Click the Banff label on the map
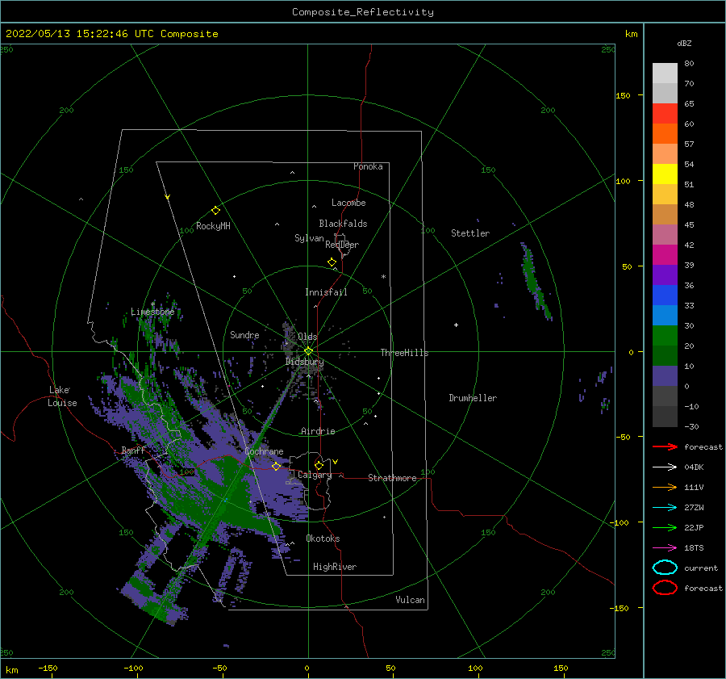The image size is (726, 679). pos(133,451)
